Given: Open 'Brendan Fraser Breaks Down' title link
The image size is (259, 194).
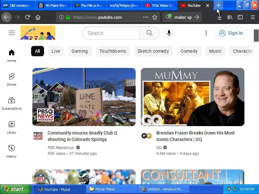Looking at the screenshot, I should point(196,136).
